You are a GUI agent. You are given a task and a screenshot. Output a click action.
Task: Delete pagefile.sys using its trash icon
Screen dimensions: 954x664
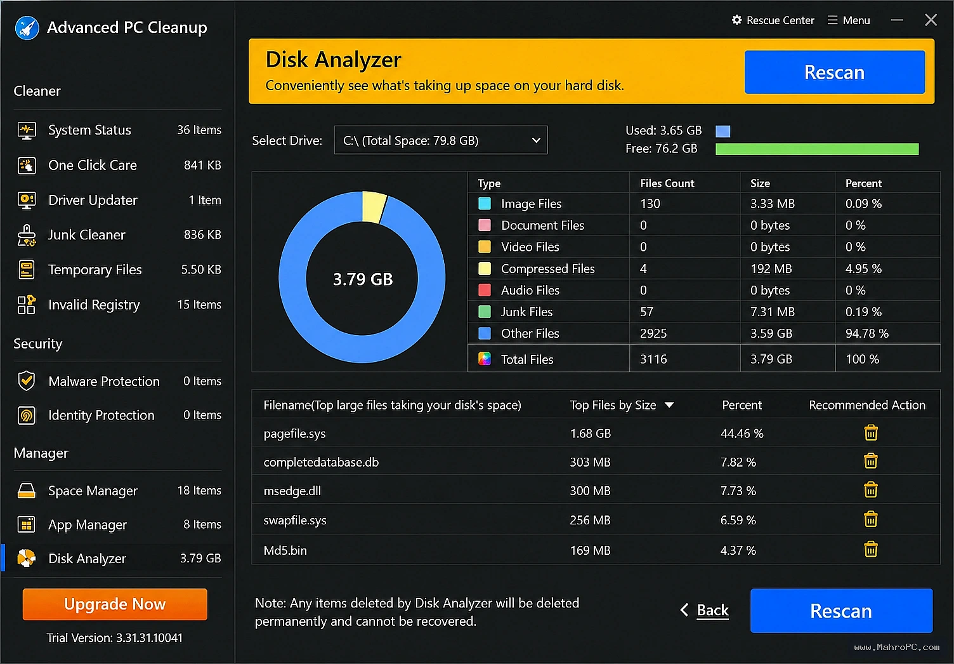point(871,433)
